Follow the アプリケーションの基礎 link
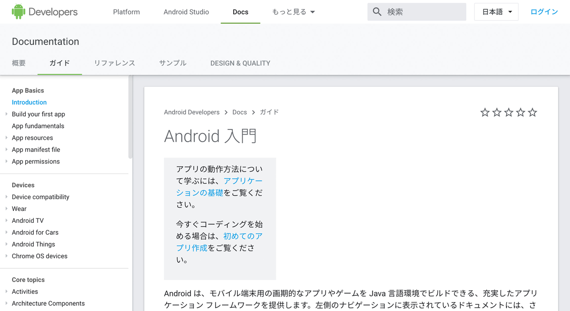 219,187
